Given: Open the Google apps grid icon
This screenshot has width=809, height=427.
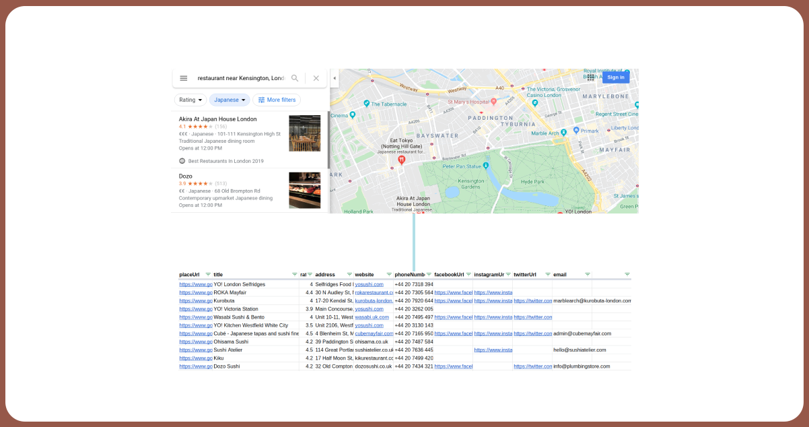Looking at the screenshot, I should 590,77.
